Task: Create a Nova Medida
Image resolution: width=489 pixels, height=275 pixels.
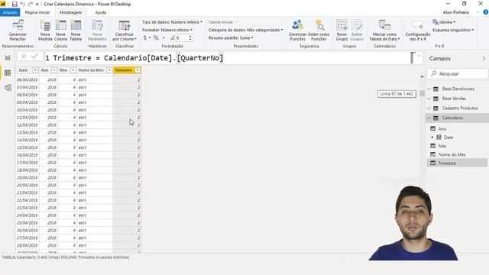Action: [x=45, y=31]
